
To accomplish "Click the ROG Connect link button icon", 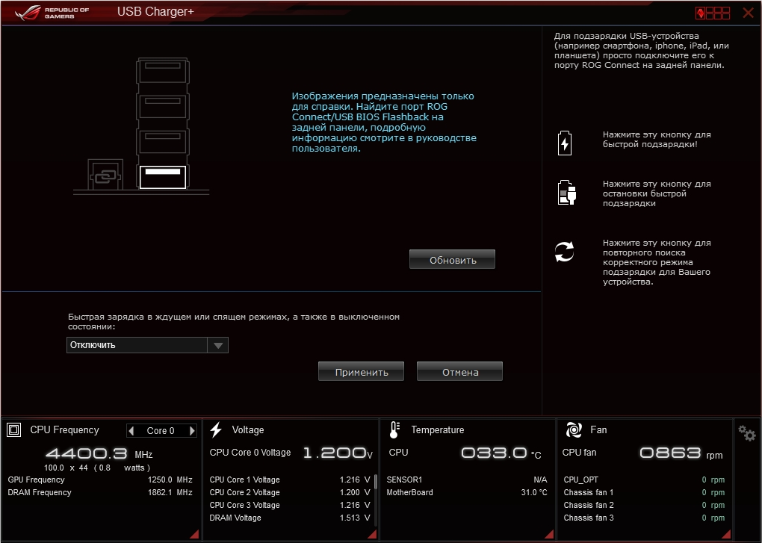I will coord(105,175).
